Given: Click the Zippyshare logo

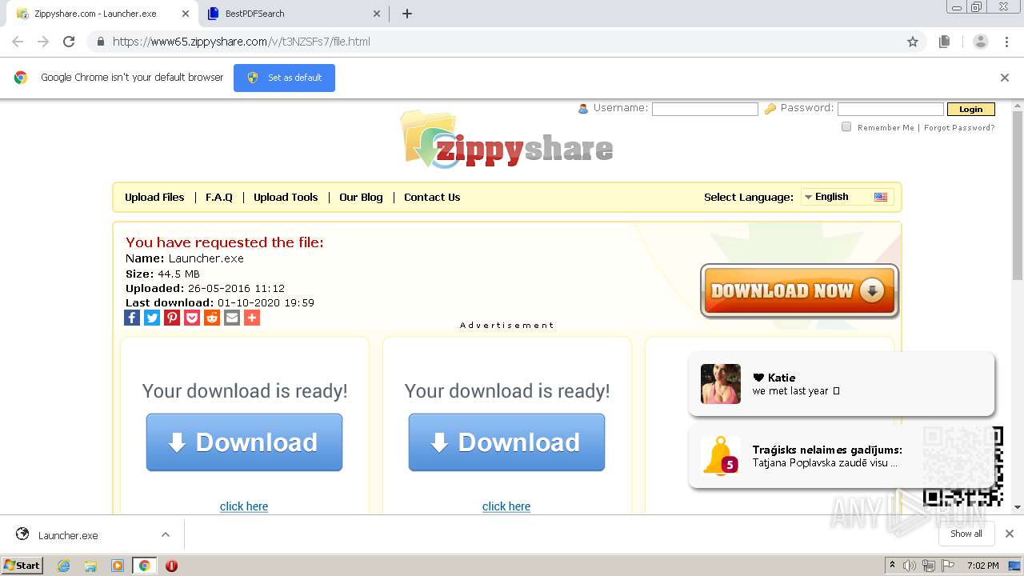Looking at the screenshot, I should pyautogui.click(x=507, y=141).
